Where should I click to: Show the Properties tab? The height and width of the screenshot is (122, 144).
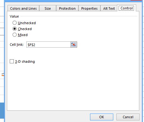coord(89,8)
